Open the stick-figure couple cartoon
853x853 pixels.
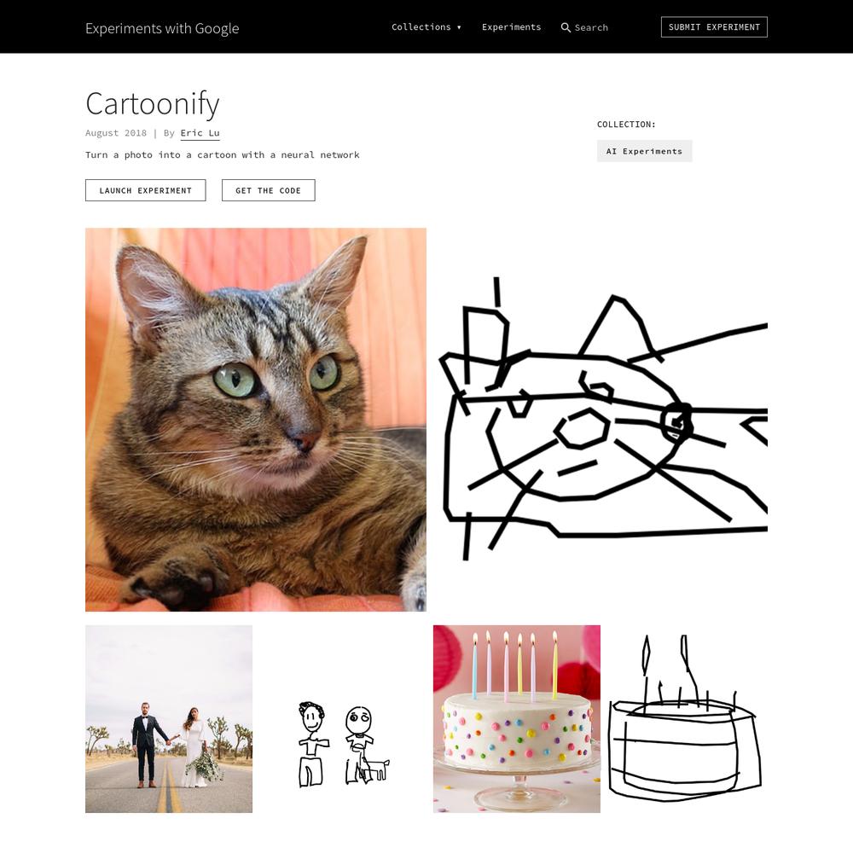344,744
